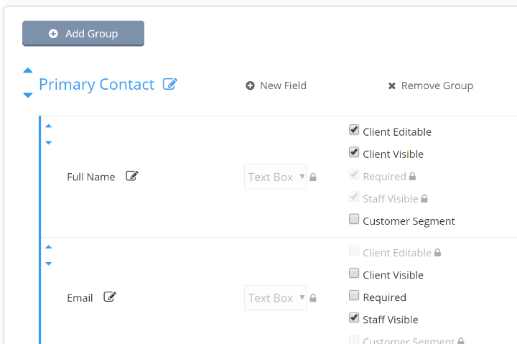Uncheck Client Editable for Full Name
517x344 pixels.
354,129
